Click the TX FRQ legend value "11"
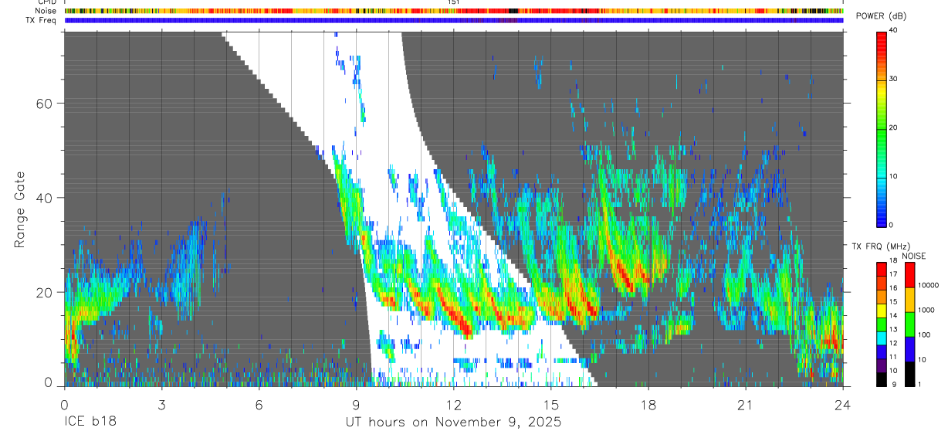Viewport: 948px width, 438px height. [893, 357]
